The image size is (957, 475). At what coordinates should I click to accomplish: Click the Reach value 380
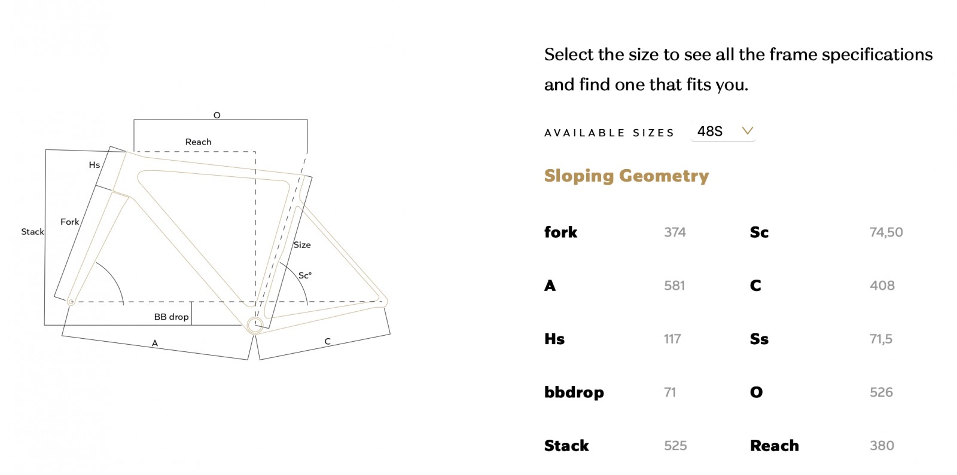882,446
